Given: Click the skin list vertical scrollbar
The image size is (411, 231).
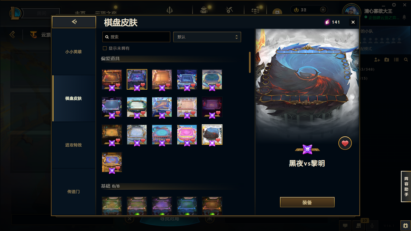Looking at the screenshot, I should [x=250, y=62].
